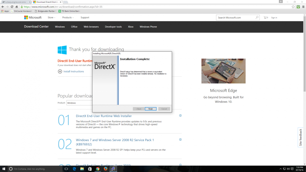Click the page vertical scrollbar
306x172 pixels.
(x=304, y=53)
